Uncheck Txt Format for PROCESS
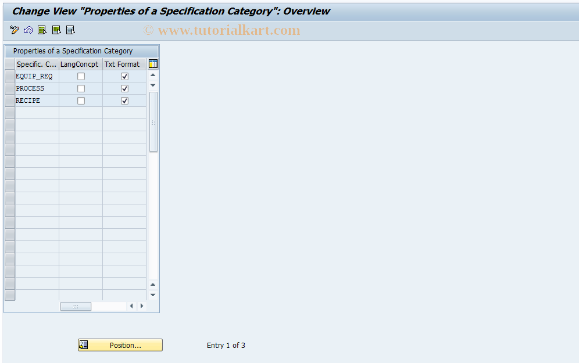Viewport: 579px width, 363px height. [124, 88]
